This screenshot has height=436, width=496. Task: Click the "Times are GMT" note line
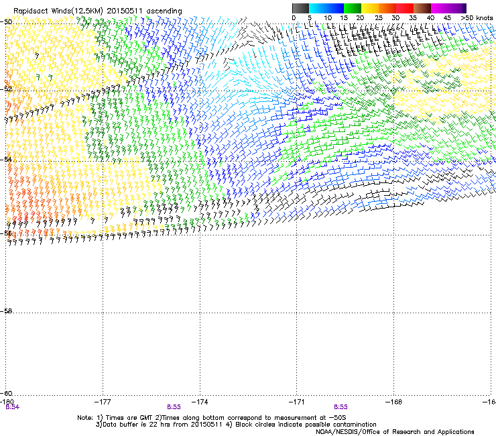[x=212, y=418]
